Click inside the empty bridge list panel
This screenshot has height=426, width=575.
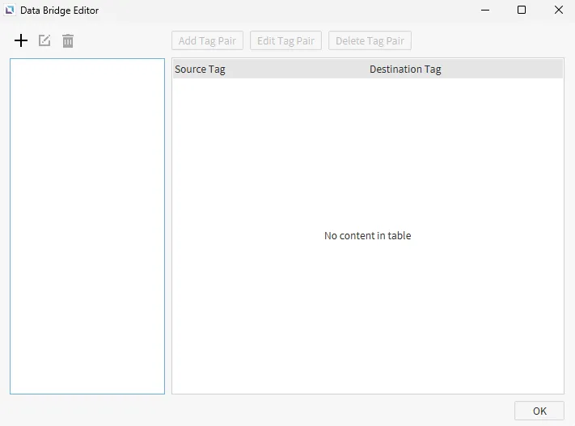pyautogui.click(x=87, y=226)
